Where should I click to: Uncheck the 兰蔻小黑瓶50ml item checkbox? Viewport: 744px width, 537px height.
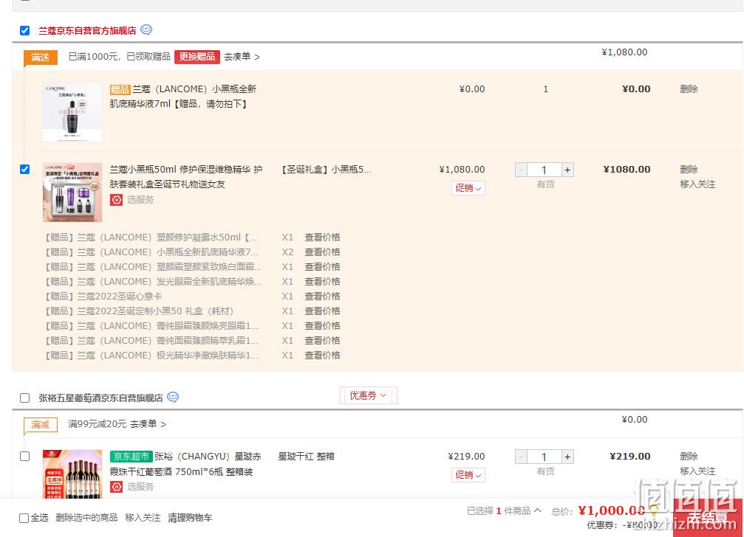tap(24, 169)
